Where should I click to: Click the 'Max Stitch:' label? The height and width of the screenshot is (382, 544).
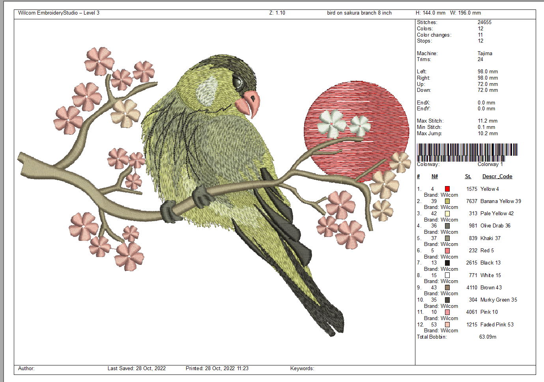(430, 121)
